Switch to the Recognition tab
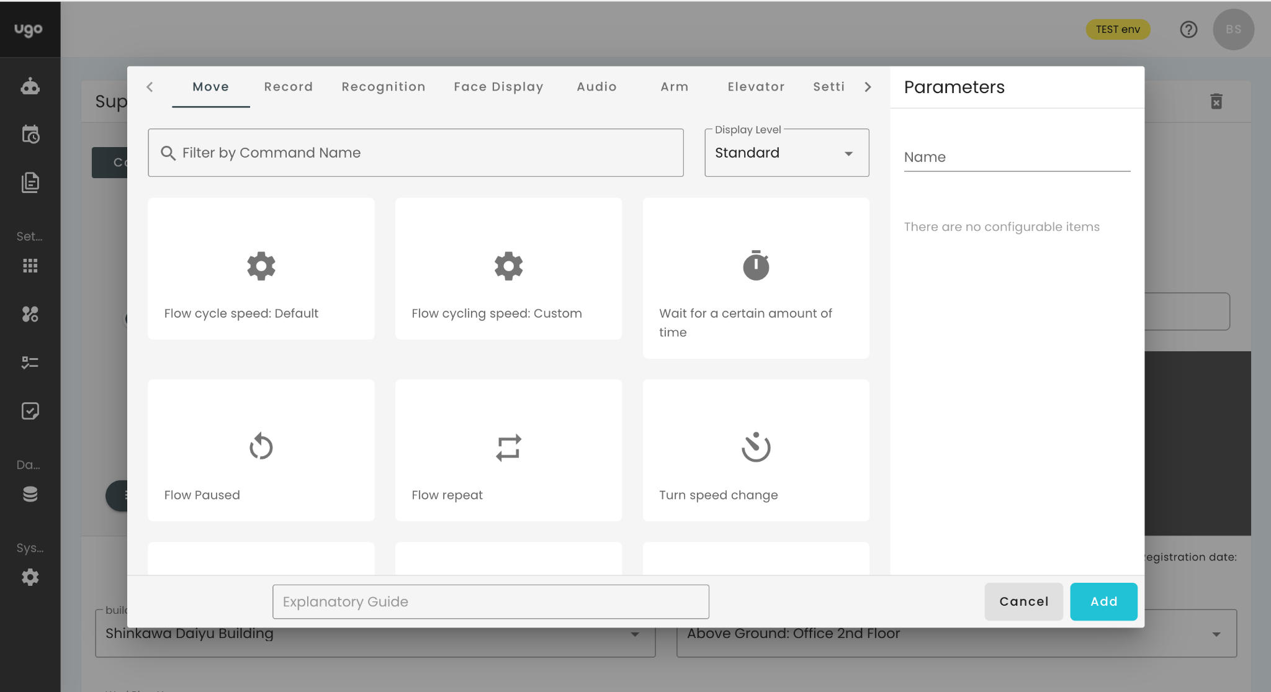1271x692 pixels. coord(383,86)
